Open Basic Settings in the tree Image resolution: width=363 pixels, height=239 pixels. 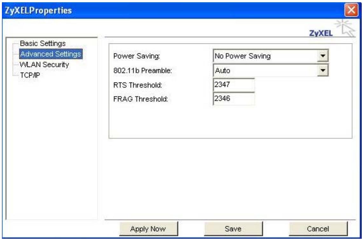(x=43, y=43)
